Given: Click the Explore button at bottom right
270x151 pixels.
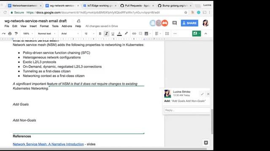Looking at the screenshot, I should point(206,143).
